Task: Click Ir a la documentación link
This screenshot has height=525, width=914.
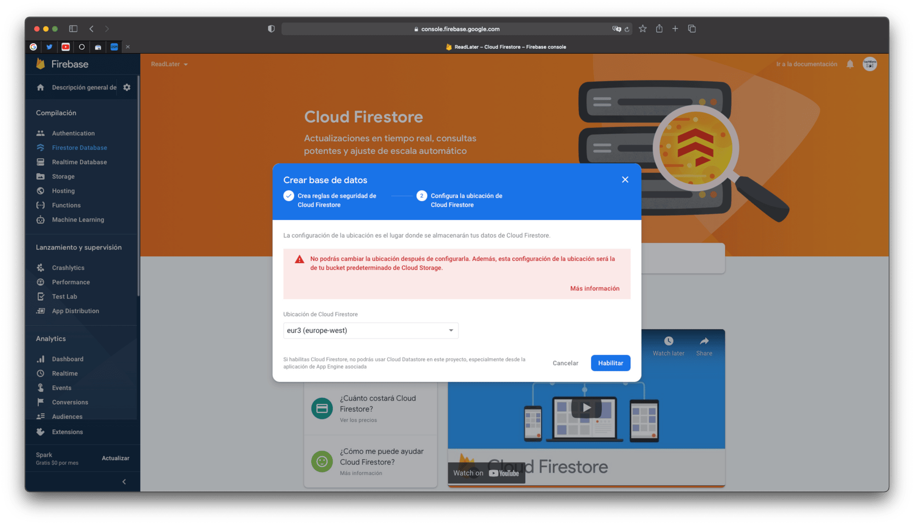Action: [x=807, y=64]
